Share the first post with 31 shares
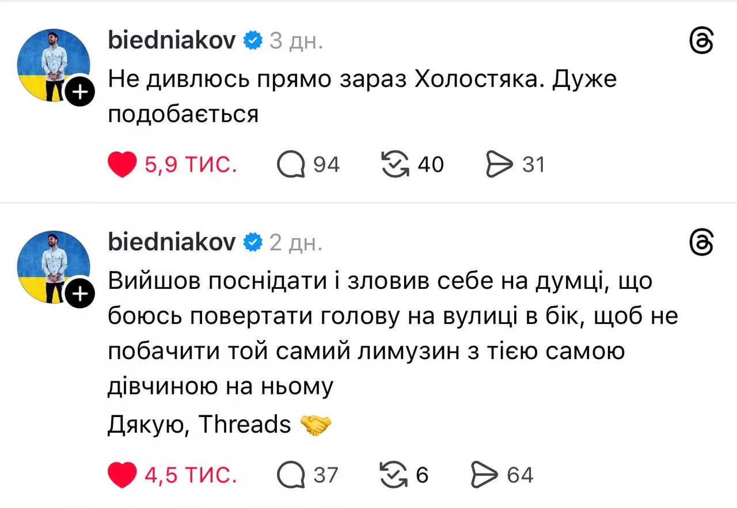This screenshot has height=508, width=737. (x=499, y=165)
